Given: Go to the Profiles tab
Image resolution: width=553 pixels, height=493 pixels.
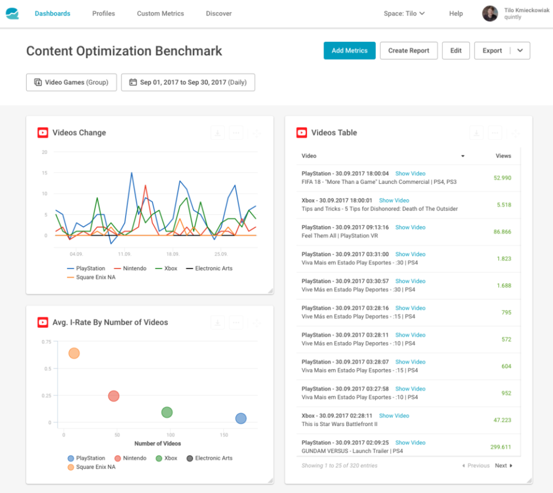Looking at the screenshot, I should coord(104,13).
